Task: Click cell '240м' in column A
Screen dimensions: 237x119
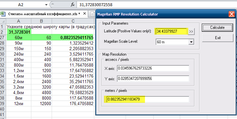Action: pos(19,54)
